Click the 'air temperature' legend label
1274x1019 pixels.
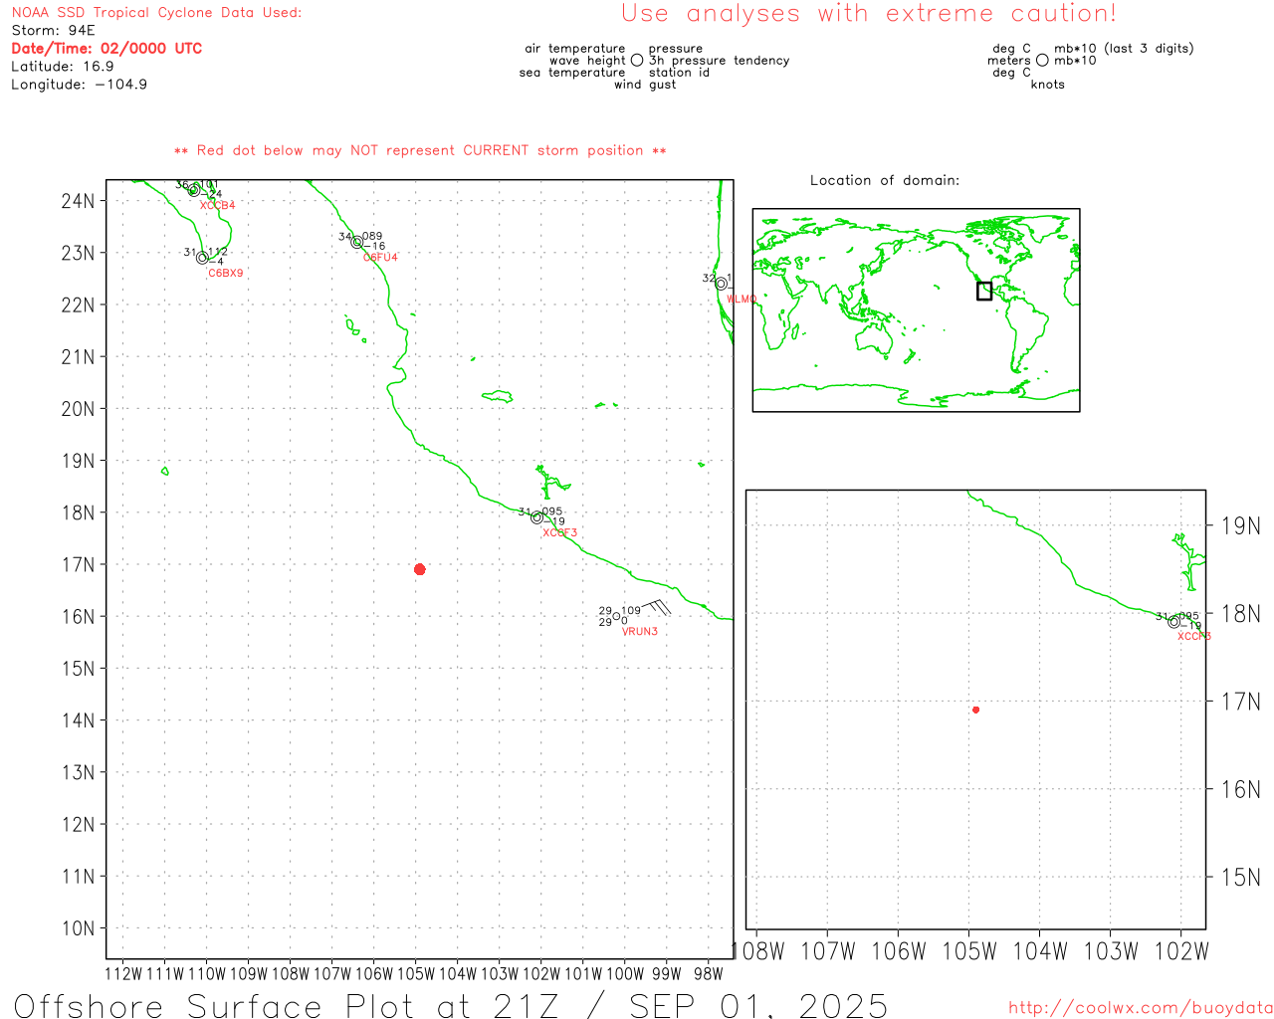coord(575,49)
